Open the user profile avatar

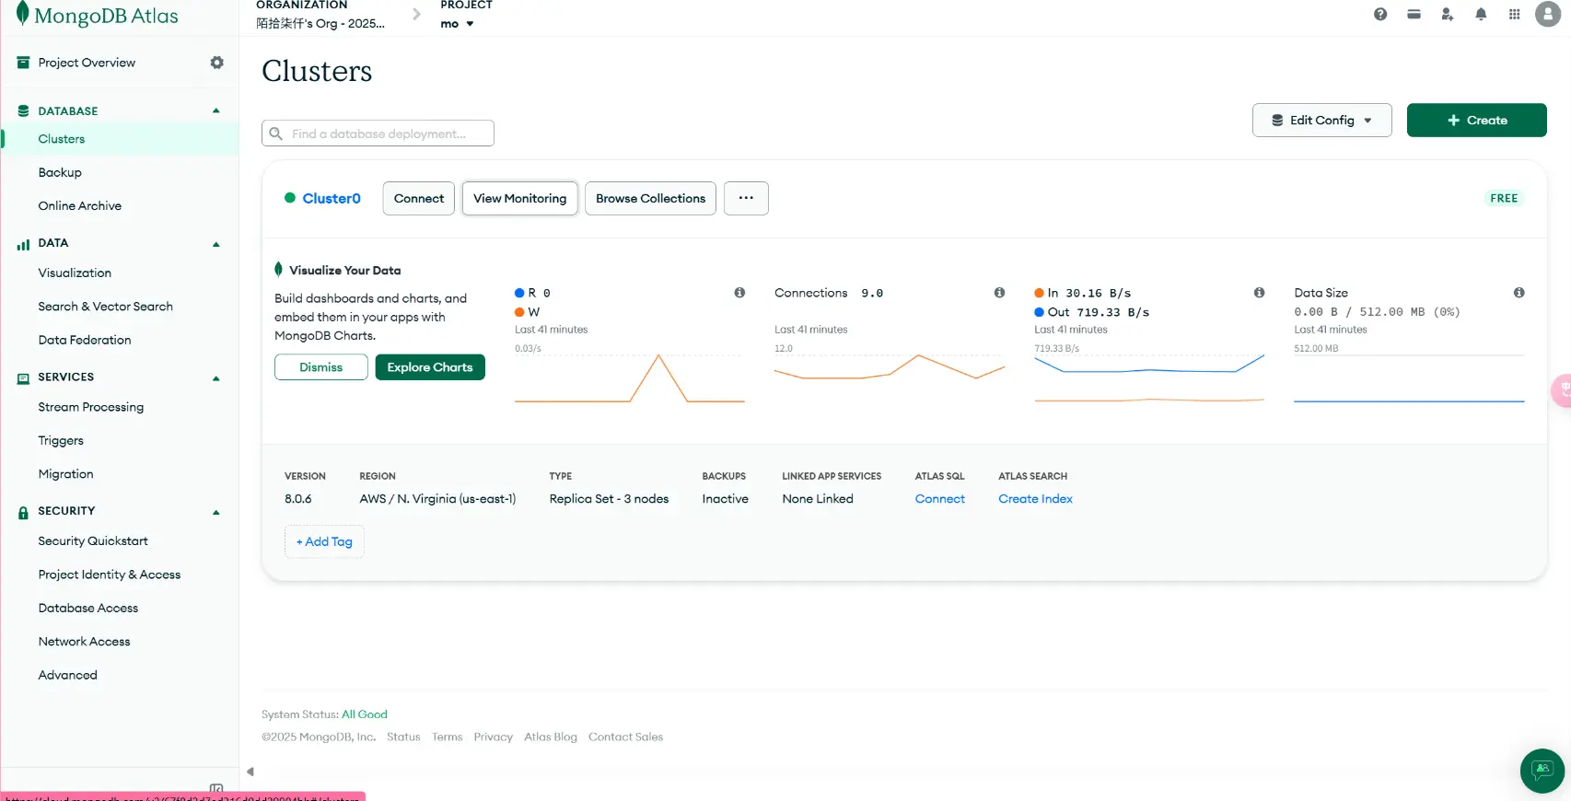pos(1548,14)
